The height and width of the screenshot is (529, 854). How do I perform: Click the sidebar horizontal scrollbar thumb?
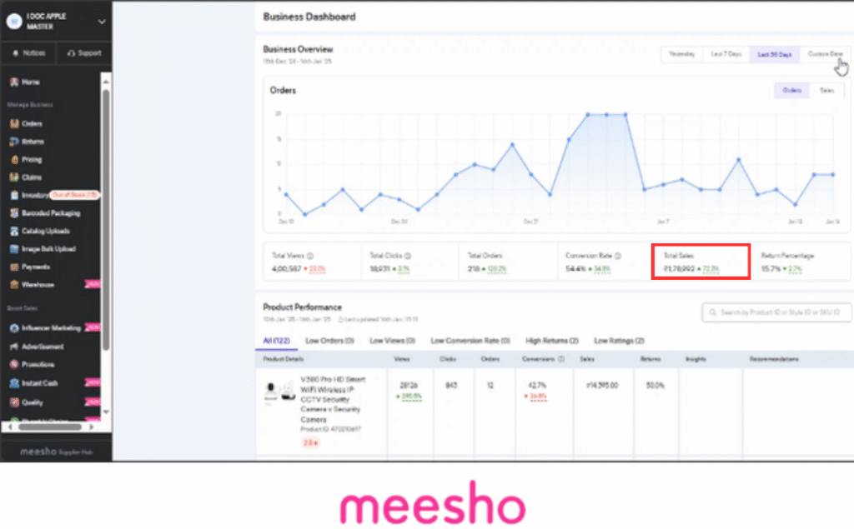[x=50, y=427]
